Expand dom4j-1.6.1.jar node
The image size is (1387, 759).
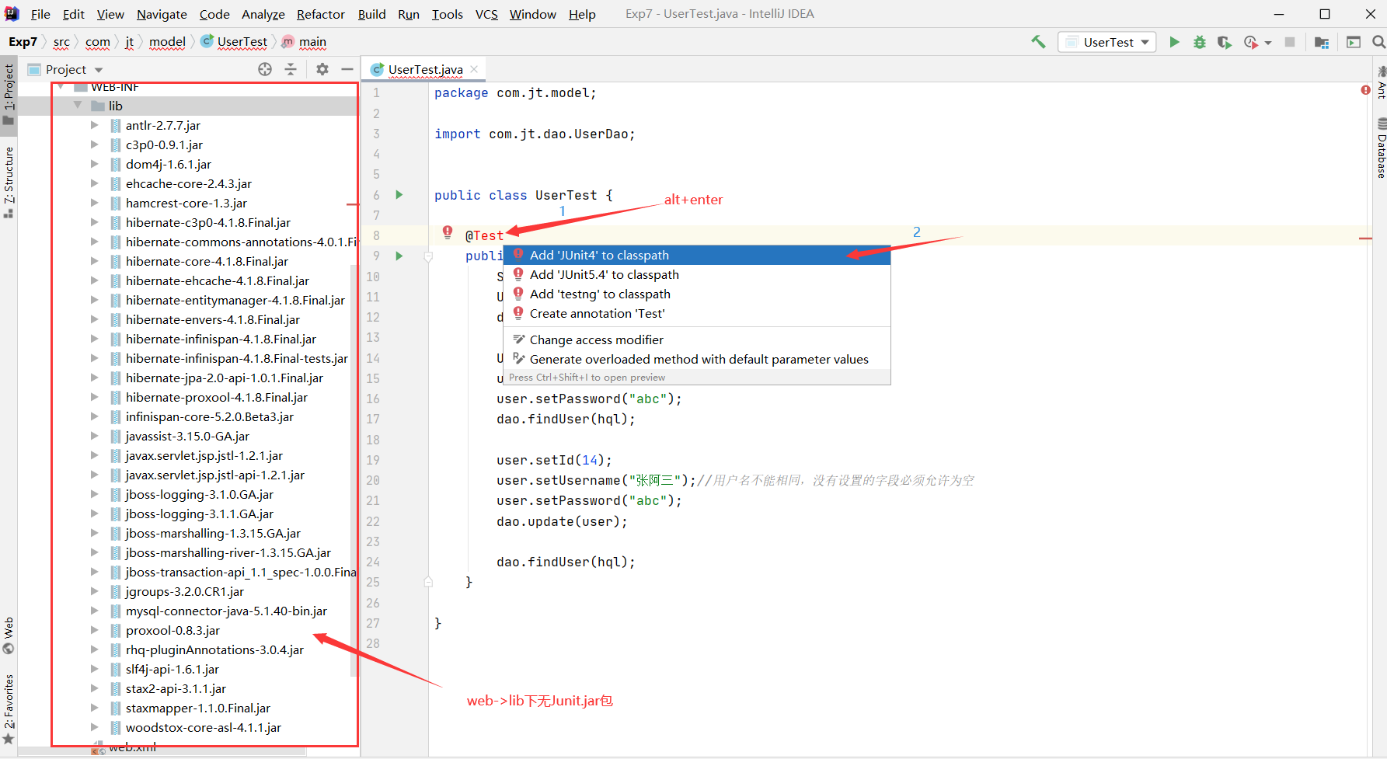(94, 164)
